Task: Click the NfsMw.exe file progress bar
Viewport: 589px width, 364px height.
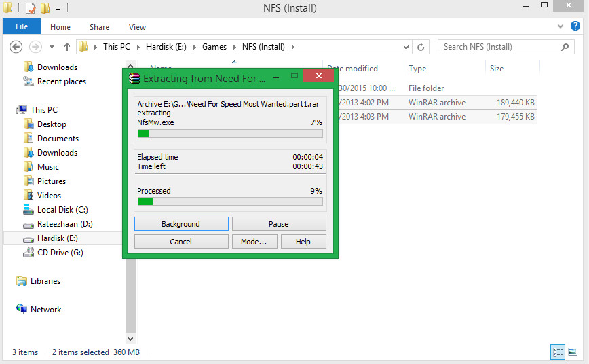Action: pyautogui.click(x=230, y=134)
